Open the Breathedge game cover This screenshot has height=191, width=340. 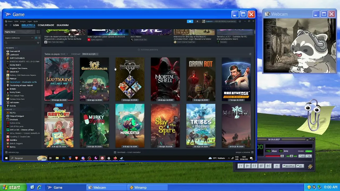236,79
